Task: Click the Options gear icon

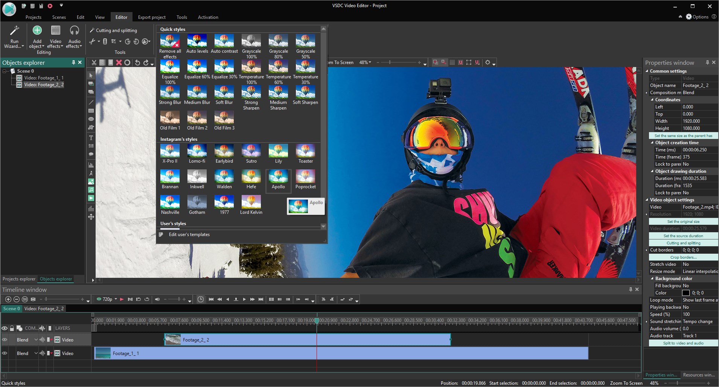Action: pyautogui.click(x=689, y=17)
